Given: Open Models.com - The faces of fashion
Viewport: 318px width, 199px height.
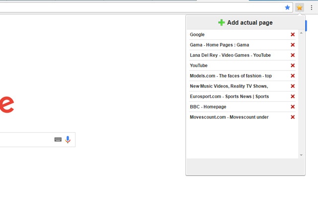Looking at the screenshot, I should [231, 76].
